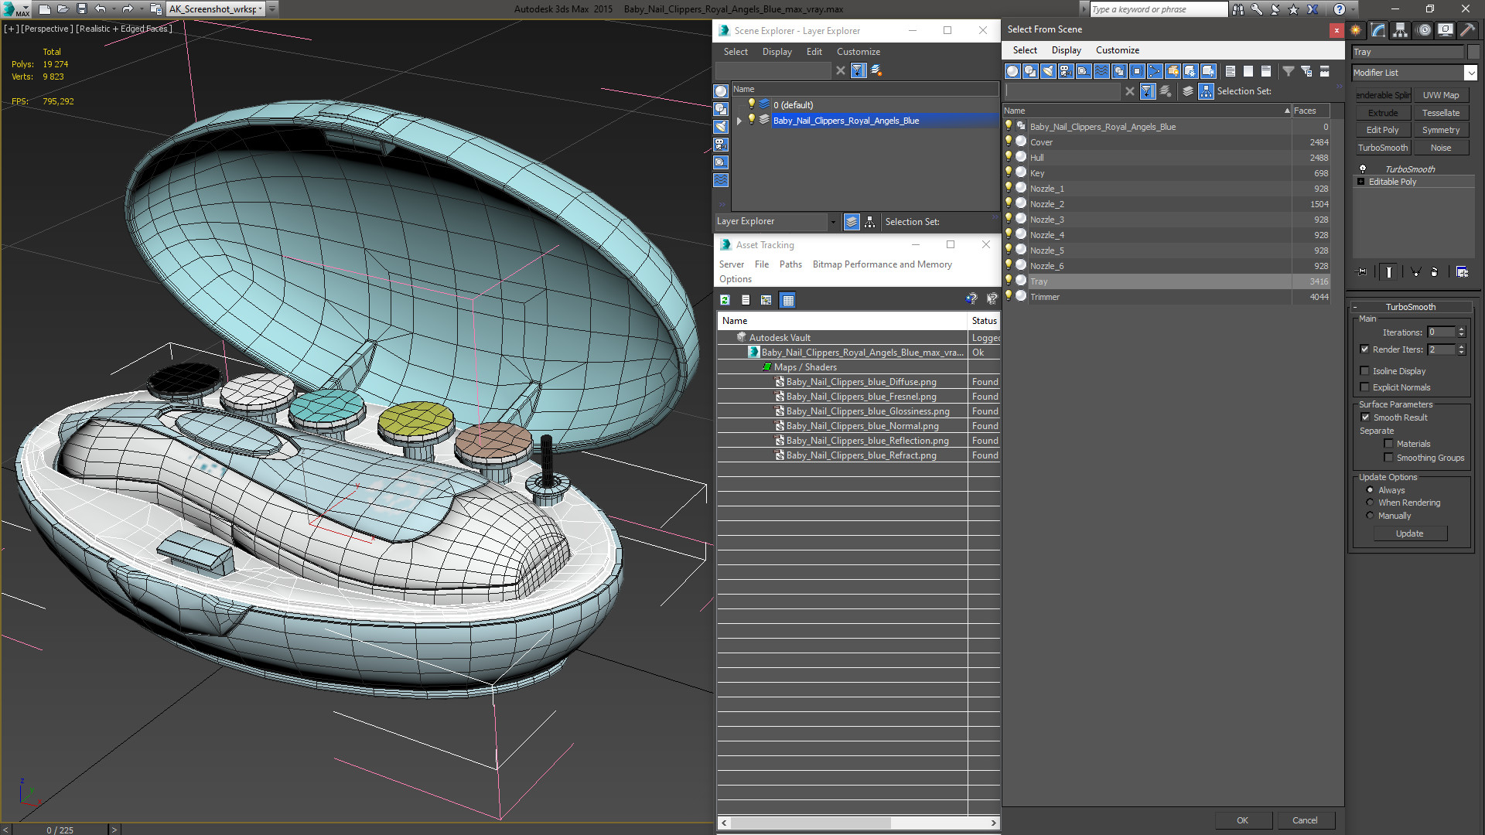This screenshot has width=1485, height=835.
Task: Open Modifier List dropdown
Action: pos(1470,72)
